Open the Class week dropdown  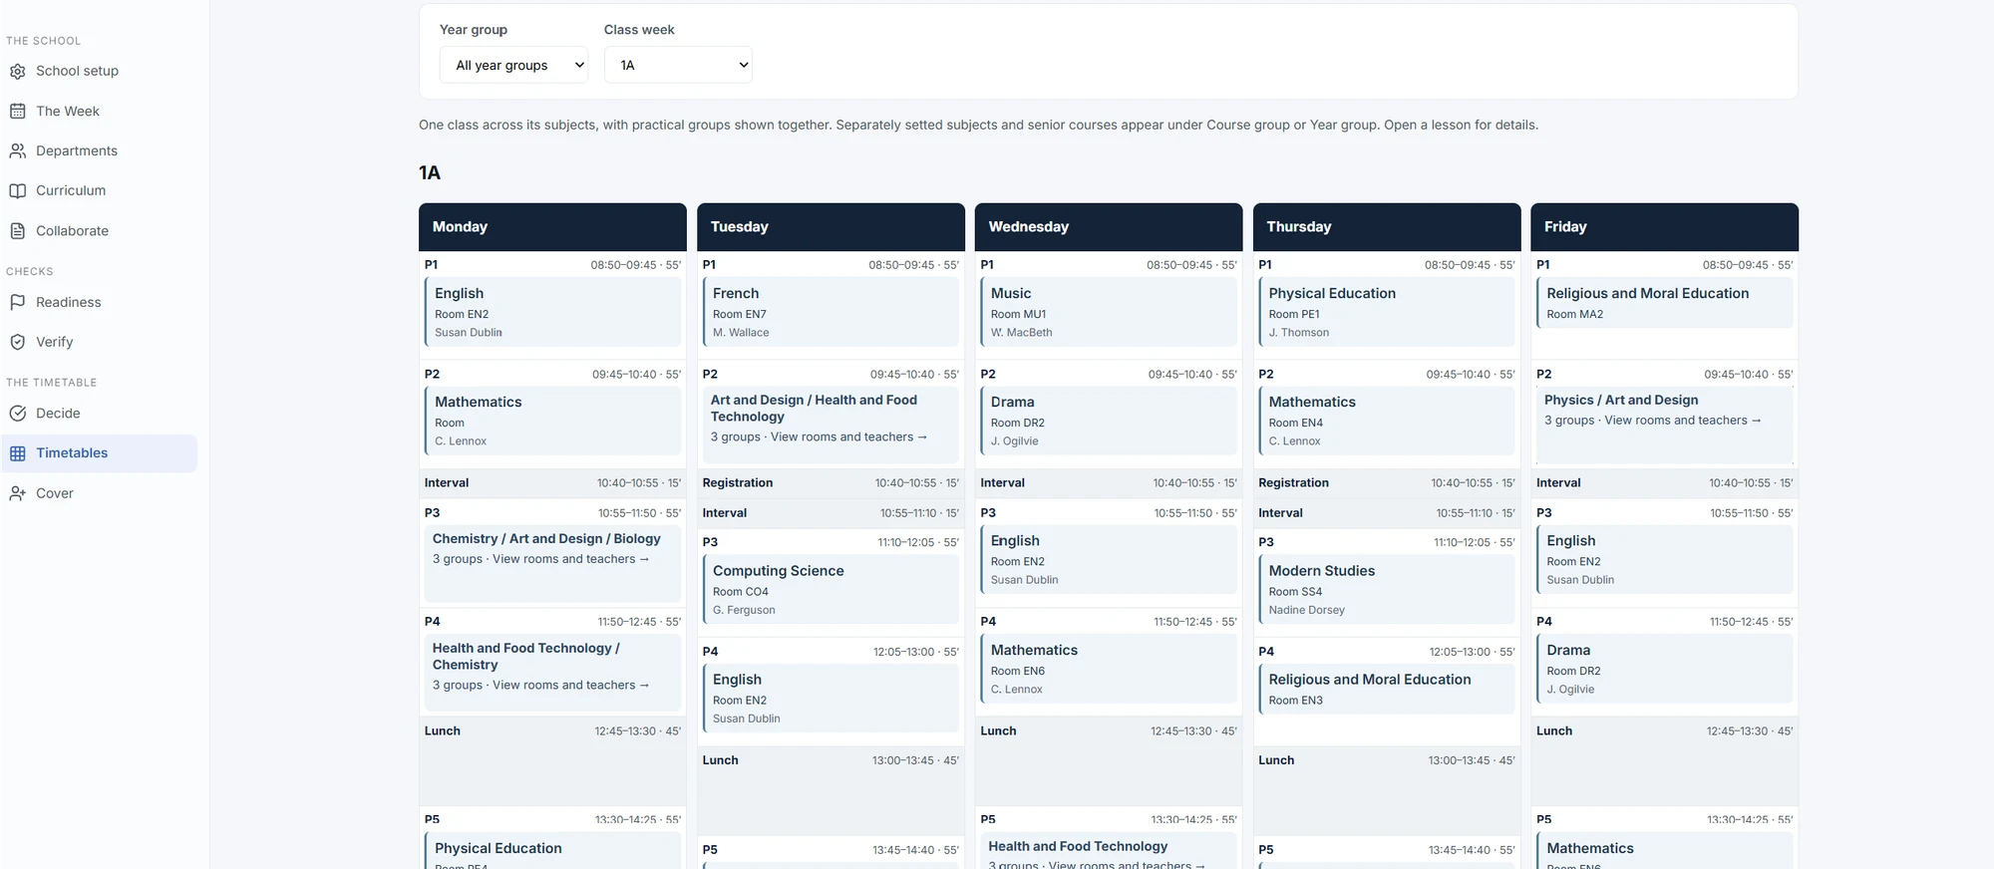point(678,65)
